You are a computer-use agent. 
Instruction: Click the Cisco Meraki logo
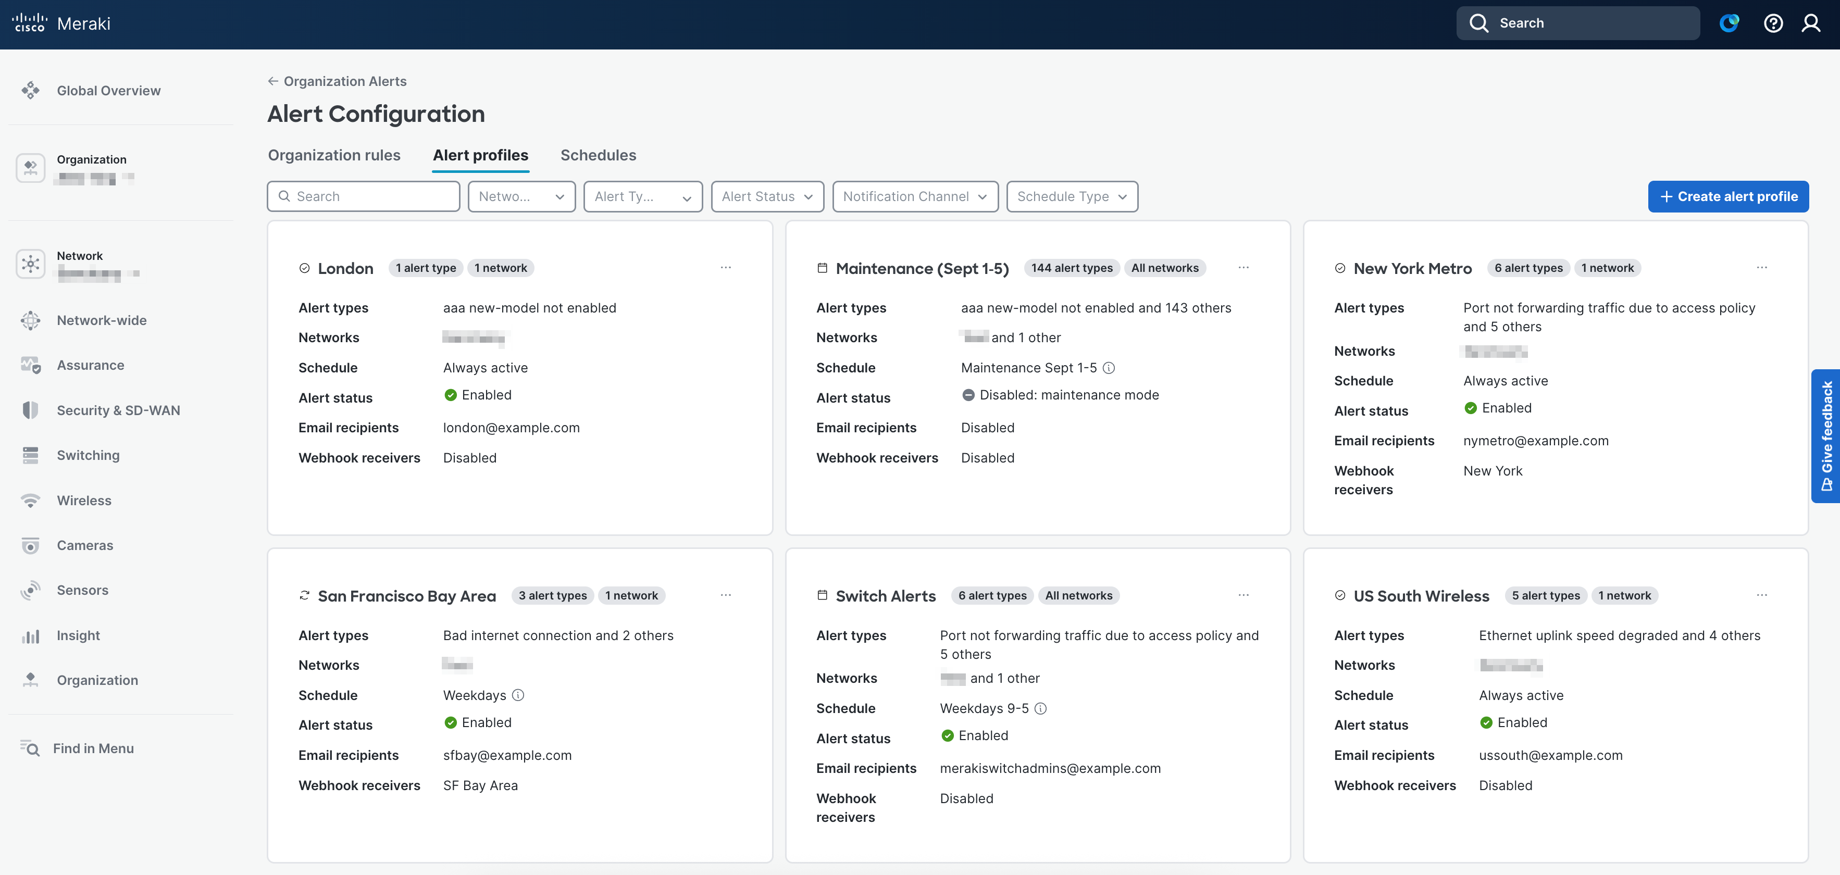[x=61, y=23]
